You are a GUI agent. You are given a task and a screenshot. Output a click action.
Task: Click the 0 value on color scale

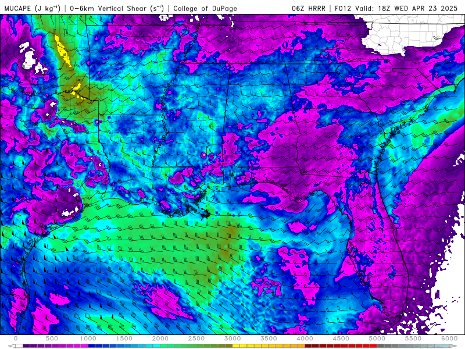click(x=16, y=339)
